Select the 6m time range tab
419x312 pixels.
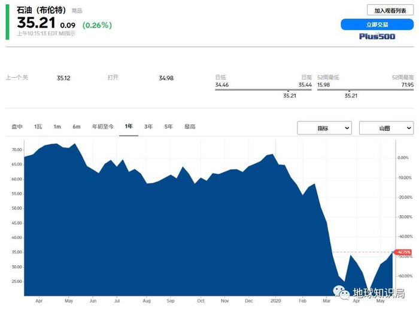point(77,127)
